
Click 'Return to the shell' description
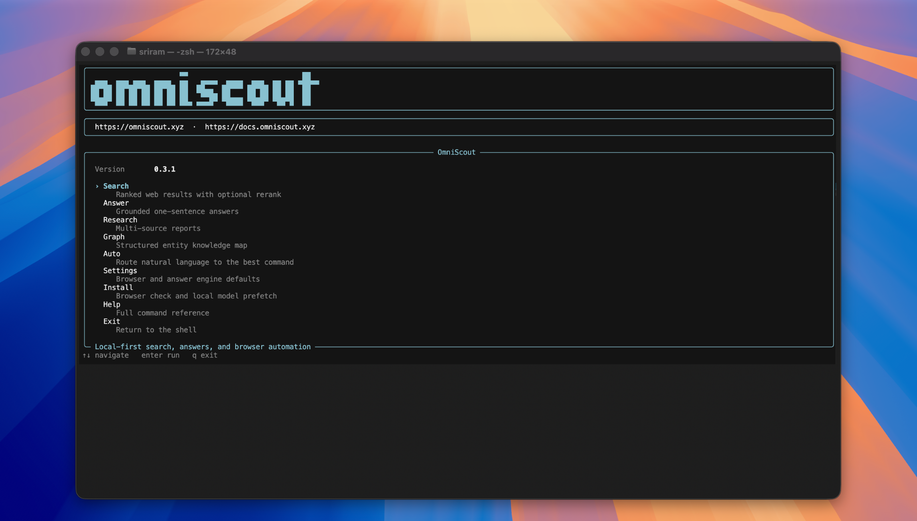pyautogui.click(x=156, y=330)
